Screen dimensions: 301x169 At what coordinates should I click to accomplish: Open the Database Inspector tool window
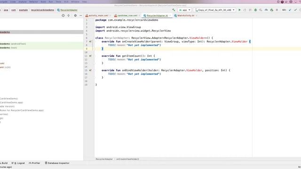coord(57,163)
